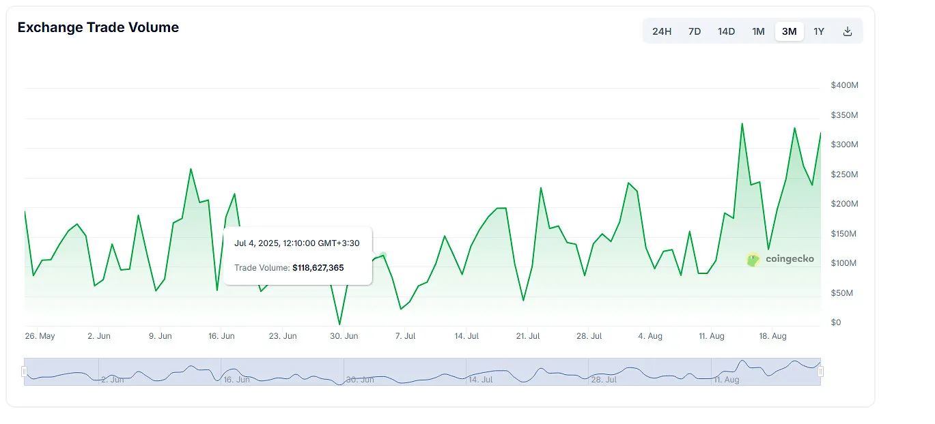Click the 26. May x-axis label
The width and height of the screenshot is (935, 424).
click(40, 336)
